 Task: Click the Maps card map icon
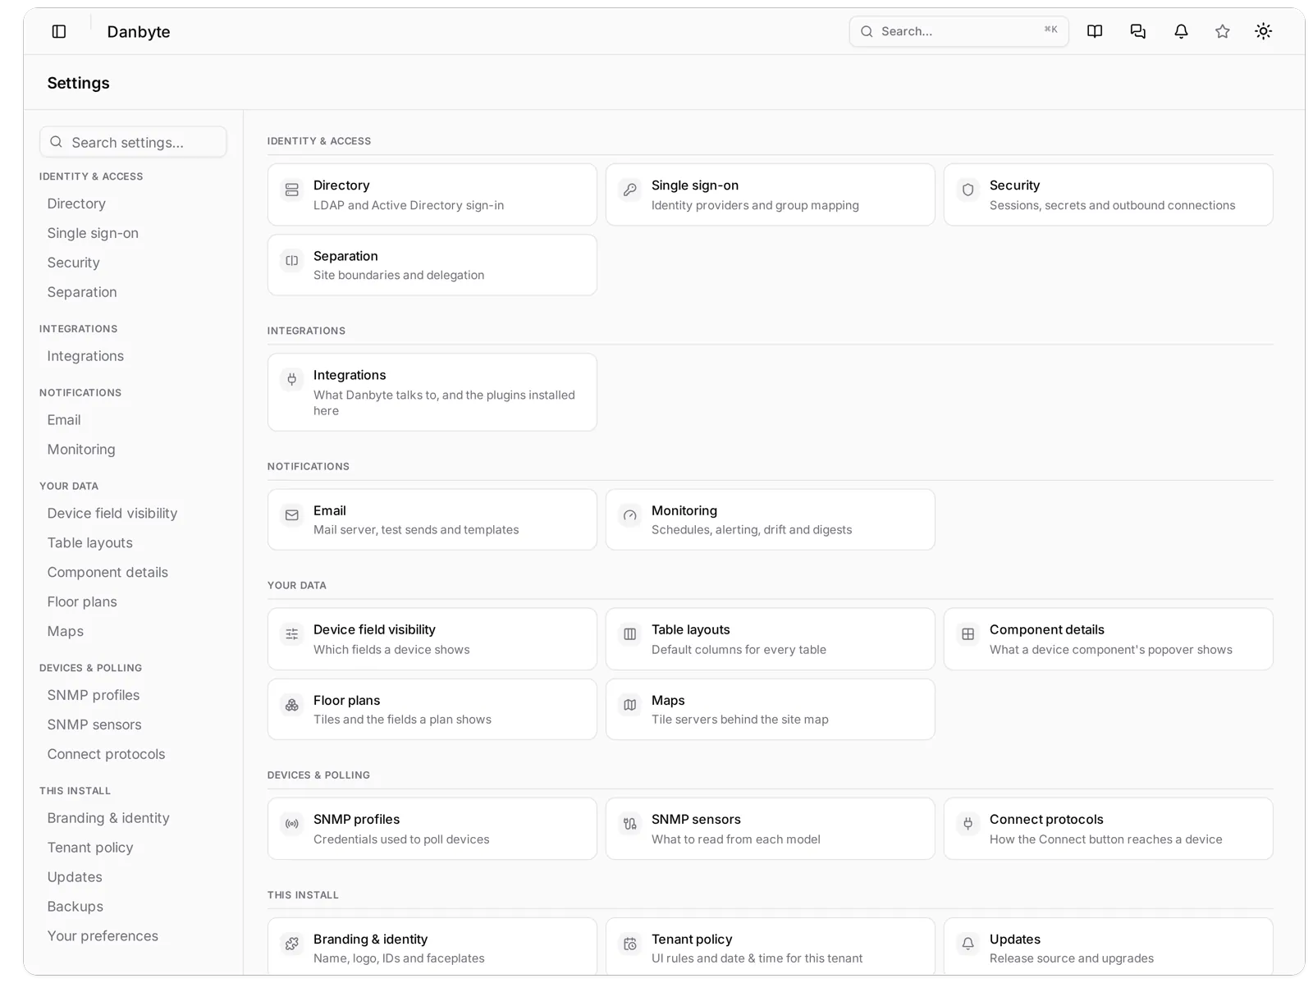[x=630, y=705]
